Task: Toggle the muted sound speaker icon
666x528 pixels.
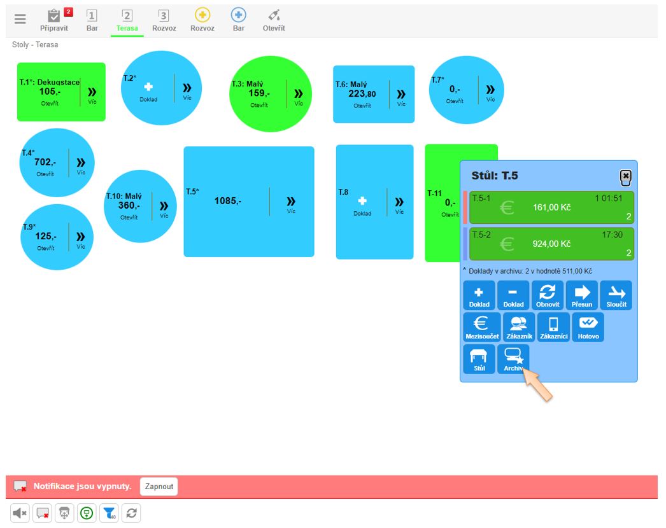Action: coord(20,513)
